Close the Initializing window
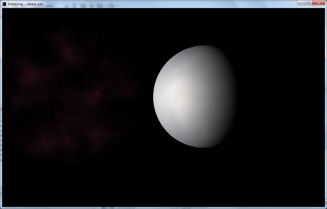Viewport: 327px width, 209px height. (x=319, y=3)
